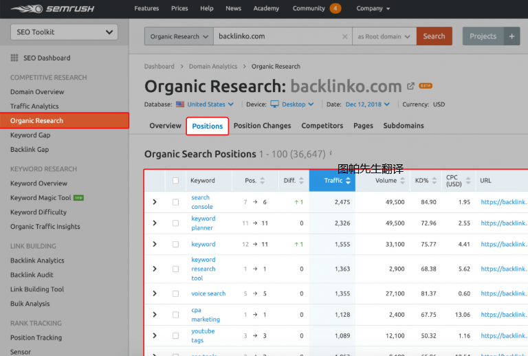Check the 'keyword' row checkbox

tap(175, 244)
